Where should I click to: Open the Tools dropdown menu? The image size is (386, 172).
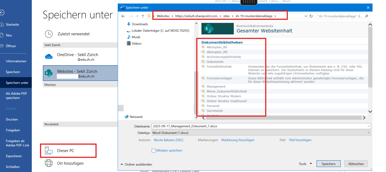click(x=305, y=164)
